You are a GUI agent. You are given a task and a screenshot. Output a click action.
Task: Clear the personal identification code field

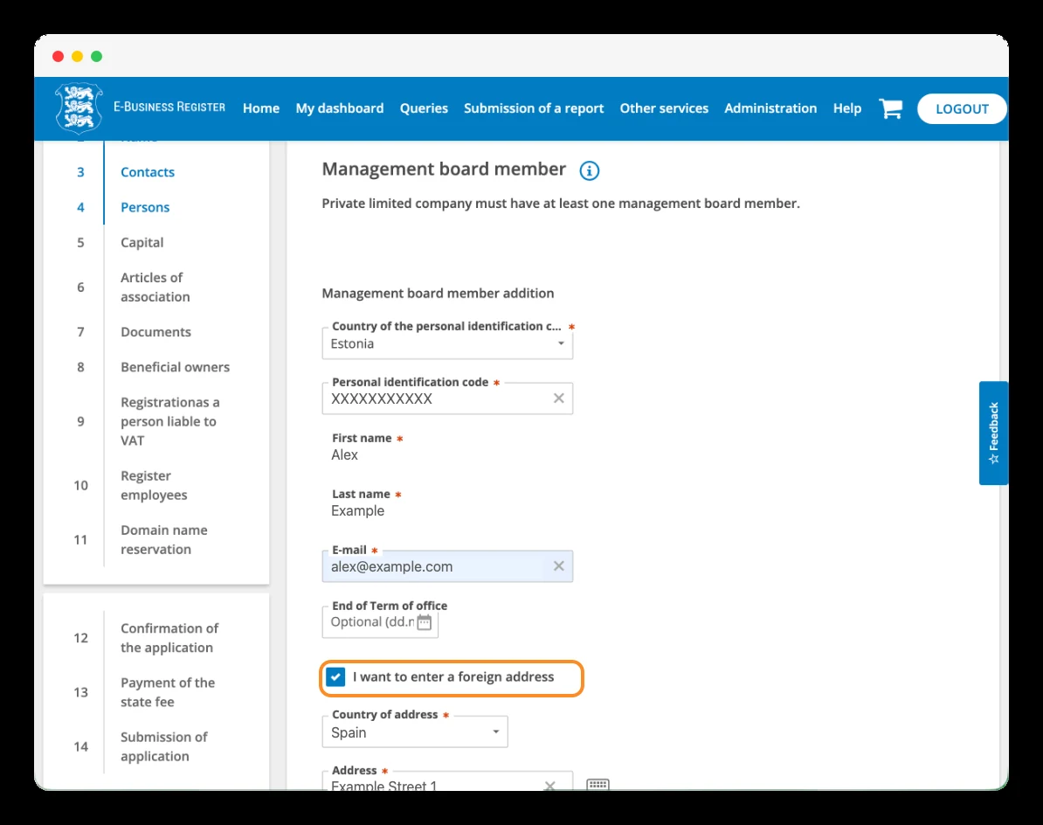pyautogui.click(x=559, y=398)
